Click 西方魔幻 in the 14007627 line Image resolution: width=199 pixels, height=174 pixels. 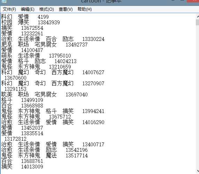(62, 72)
